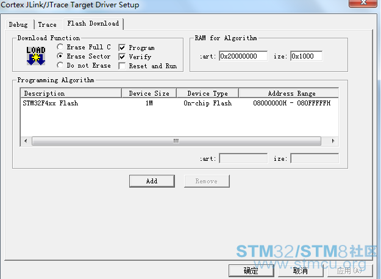381x279 pixels.
Task: Click RAM size field 0x1000
Action: (x=307, y=56)
